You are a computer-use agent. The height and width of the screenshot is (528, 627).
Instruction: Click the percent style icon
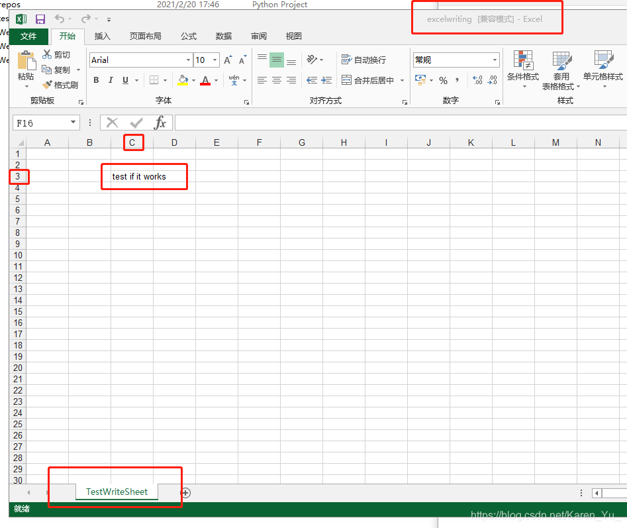(444, 80)
